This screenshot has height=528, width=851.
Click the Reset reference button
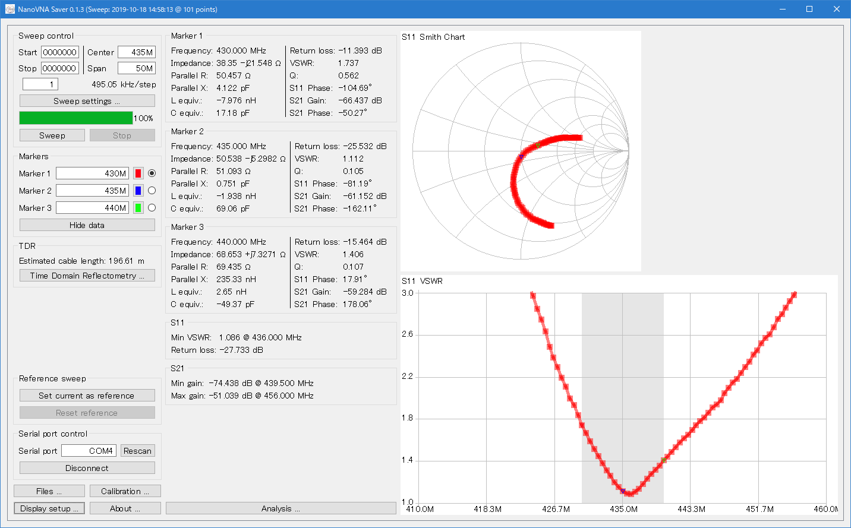[87, 413]
